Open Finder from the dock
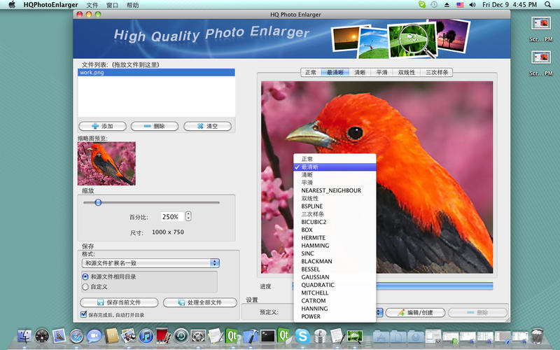The image size is (560, 350). point(25,336)
